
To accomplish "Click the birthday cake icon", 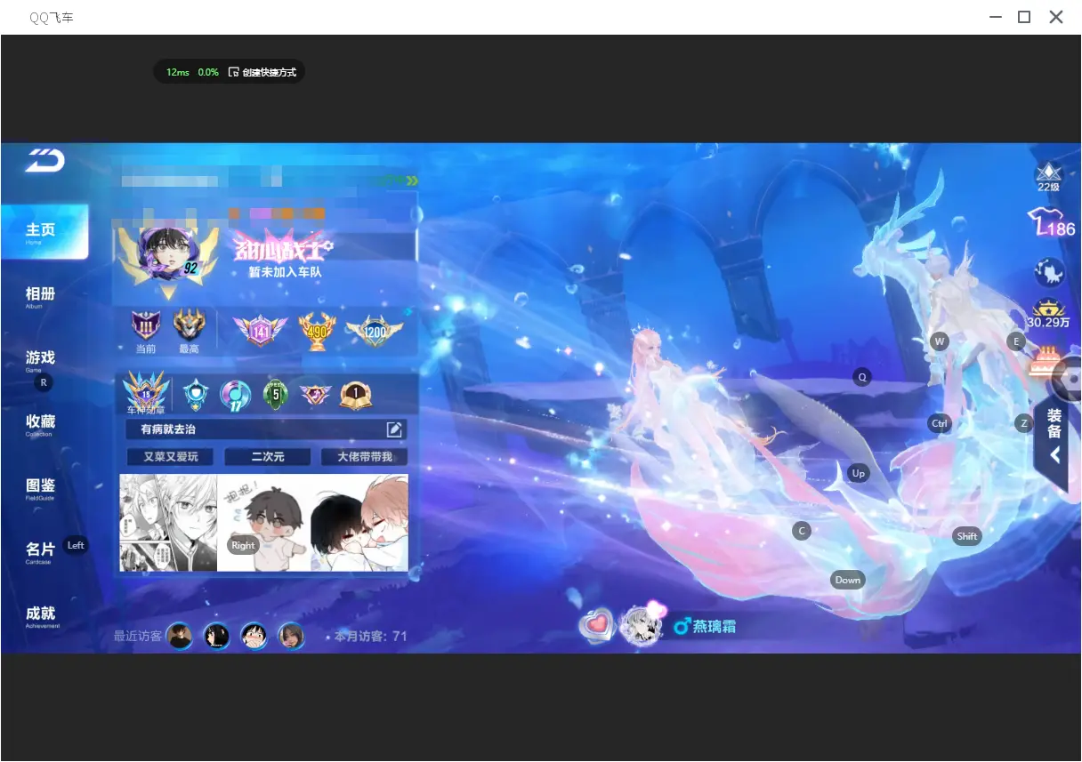I will pyautogui.click(x=1048, y=361).
